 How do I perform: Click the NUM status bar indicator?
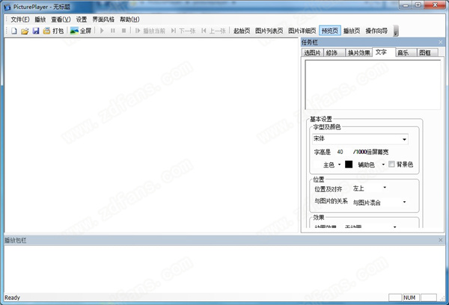click(x=409, y=298)
